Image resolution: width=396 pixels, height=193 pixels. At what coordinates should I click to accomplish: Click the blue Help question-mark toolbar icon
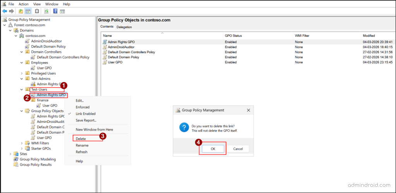pos(55,11)
